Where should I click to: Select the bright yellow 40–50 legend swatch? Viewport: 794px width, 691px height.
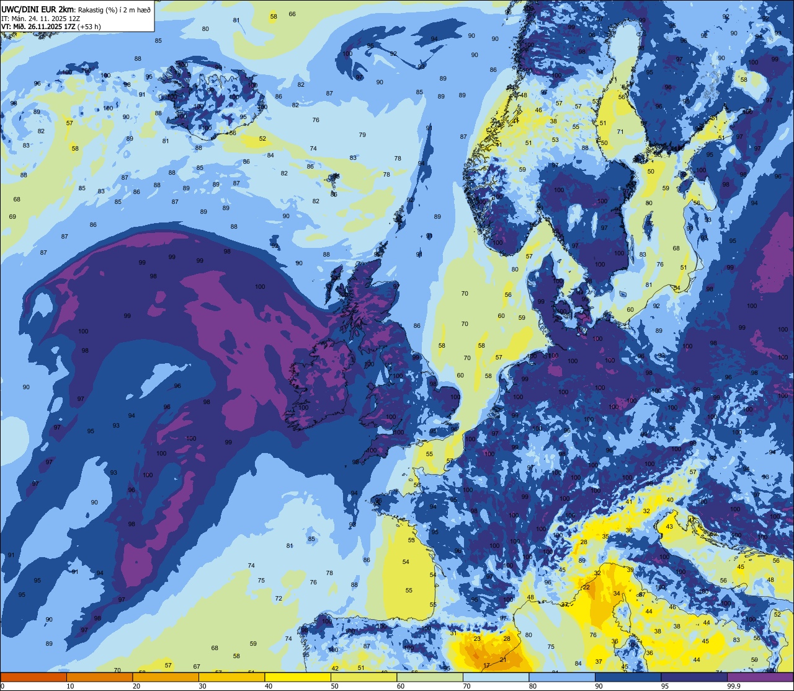pyautogui.click(x=298, y=677)
